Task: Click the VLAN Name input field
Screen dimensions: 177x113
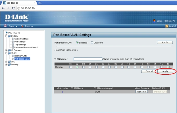Action: (x=88, y=59)
